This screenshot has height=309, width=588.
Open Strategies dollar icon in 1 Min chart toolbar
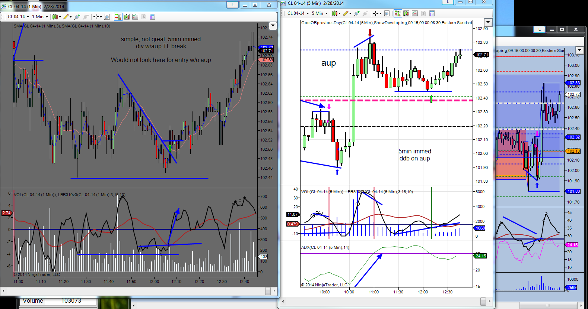point(144,17)
